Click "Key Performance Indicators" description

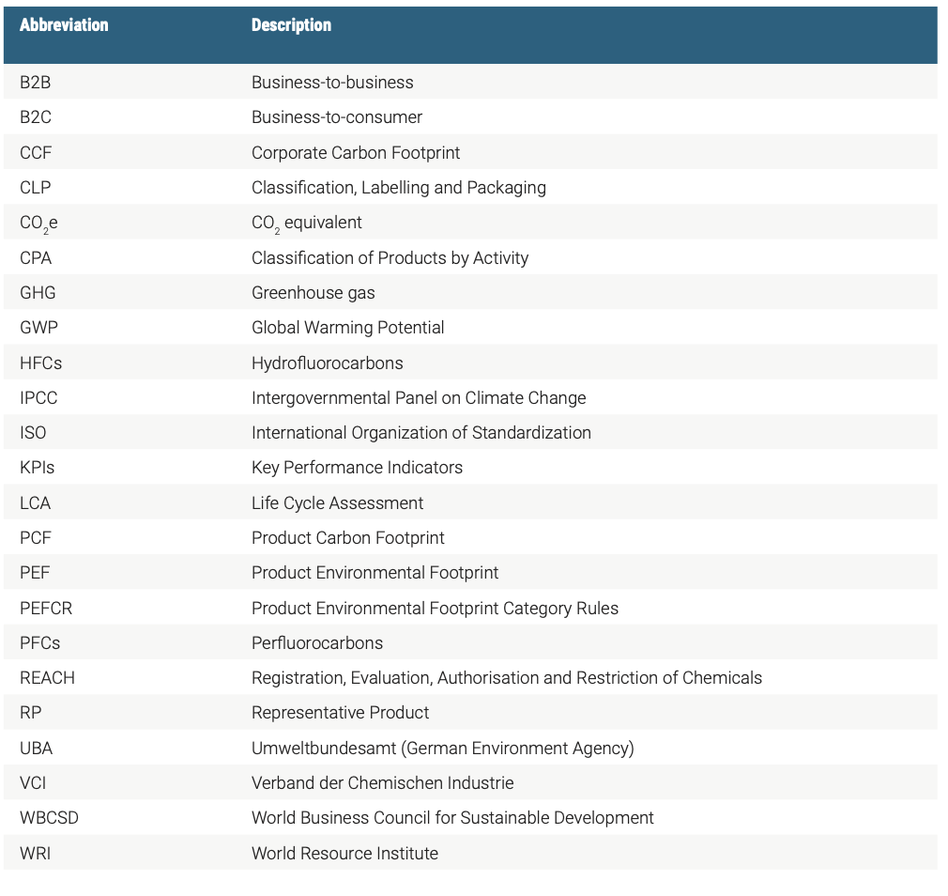[x=357, y=468]
